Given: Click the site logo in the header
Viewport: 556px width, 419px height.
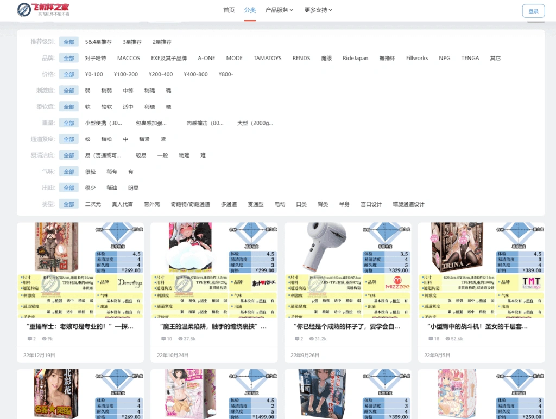Looking at the screenshot, I should pyautogui.click(x=43, y=10).
